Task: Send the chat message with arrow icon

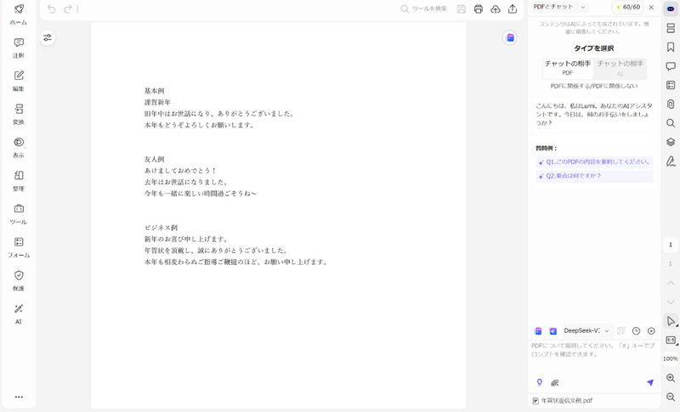Action: [x=650, y=382]
